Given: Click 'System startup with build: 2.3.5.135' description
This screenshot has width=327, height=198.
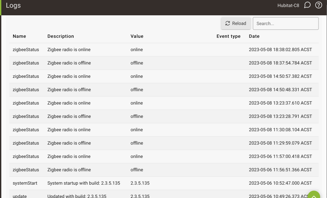Looking at the screenshot, I should [x=84, y=183].
